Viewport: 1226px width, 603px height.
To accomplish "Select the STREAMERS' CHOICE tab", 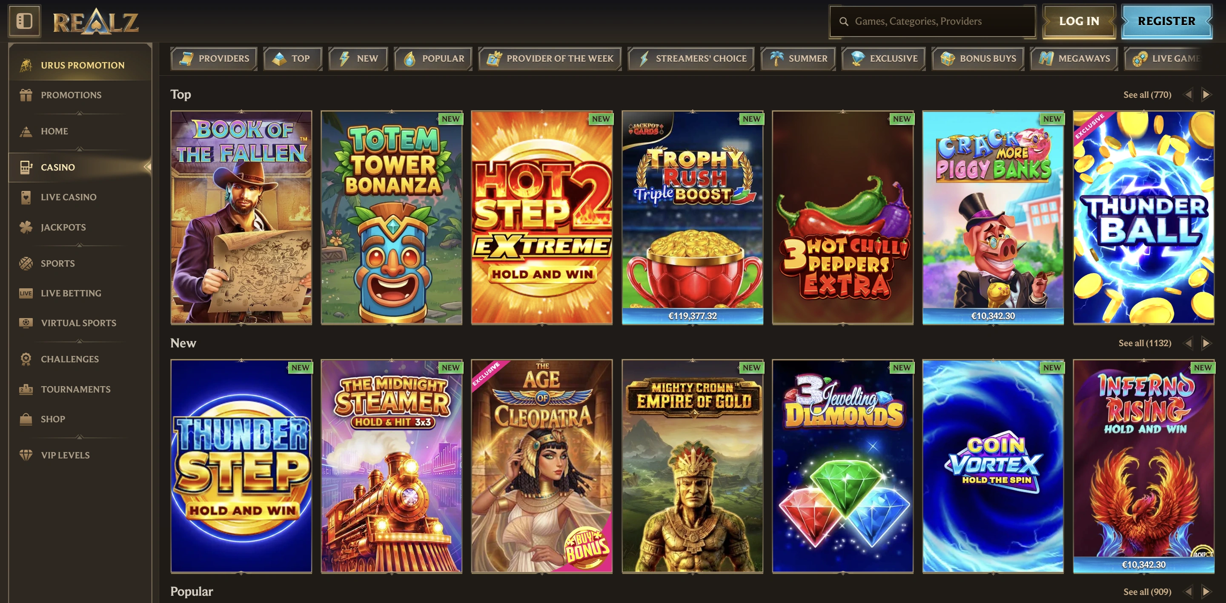I will point(690,59).
